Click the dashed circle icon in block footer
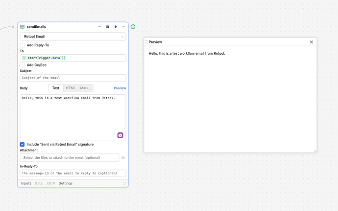This screenshot has width=338, height=211. [x=124, y=183]
